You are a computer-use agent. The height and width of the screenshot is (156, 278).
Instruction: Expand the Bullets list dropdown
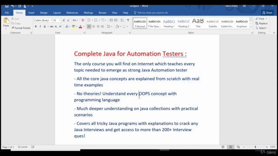pyautogui.click(x=93, y=20)
